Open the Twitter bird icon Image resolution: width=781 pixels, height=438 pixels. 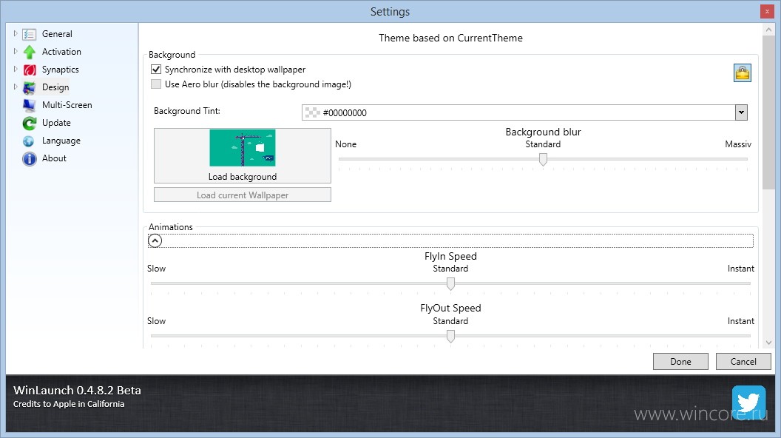pos(748,402)
